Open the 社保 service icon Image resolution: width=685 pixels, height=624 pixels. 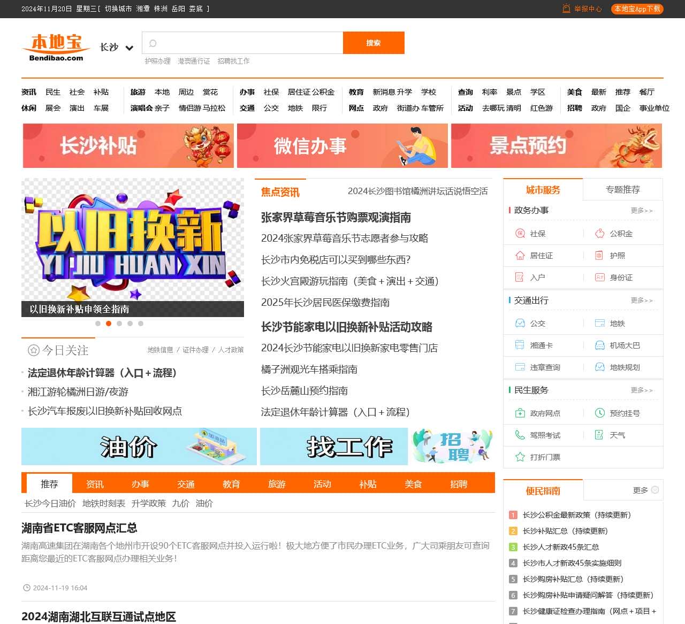520,234
